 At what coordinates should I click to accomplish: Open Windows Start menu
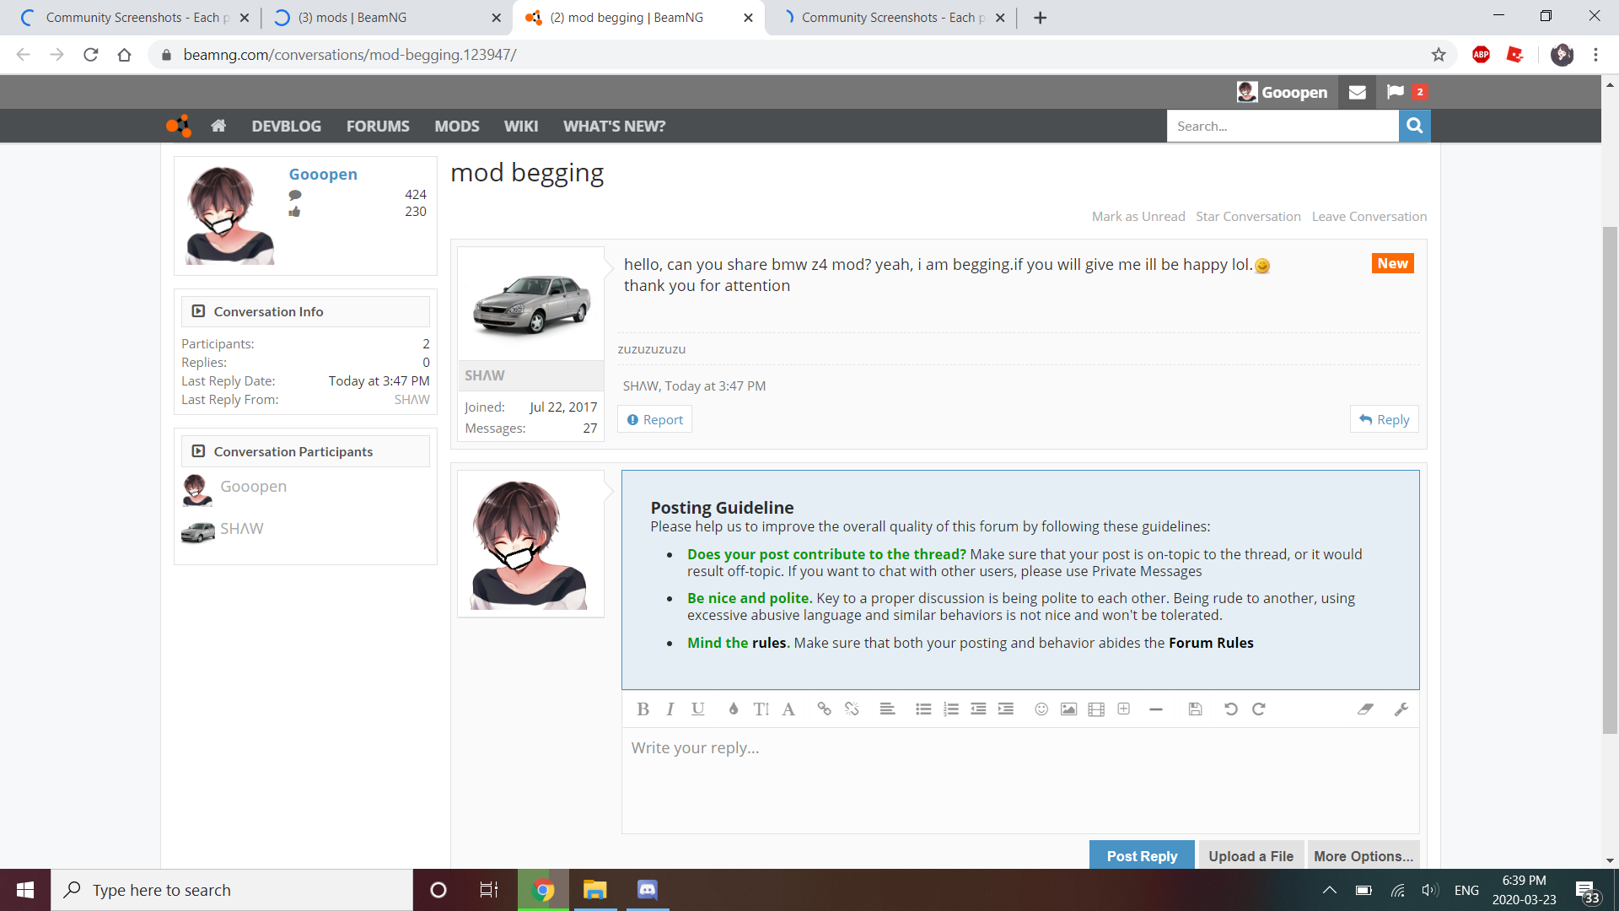[25, 890]
